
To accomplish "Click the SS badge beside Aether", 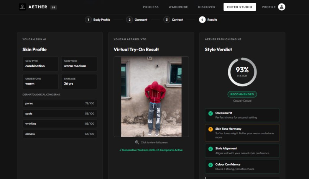I will click(x=54, y=7).
